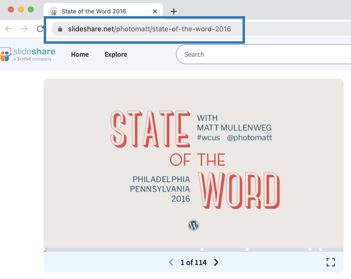Click the '#wcus' hashtag on slide
This screenshot has width=351, height=279.
[x=208, y=137]
